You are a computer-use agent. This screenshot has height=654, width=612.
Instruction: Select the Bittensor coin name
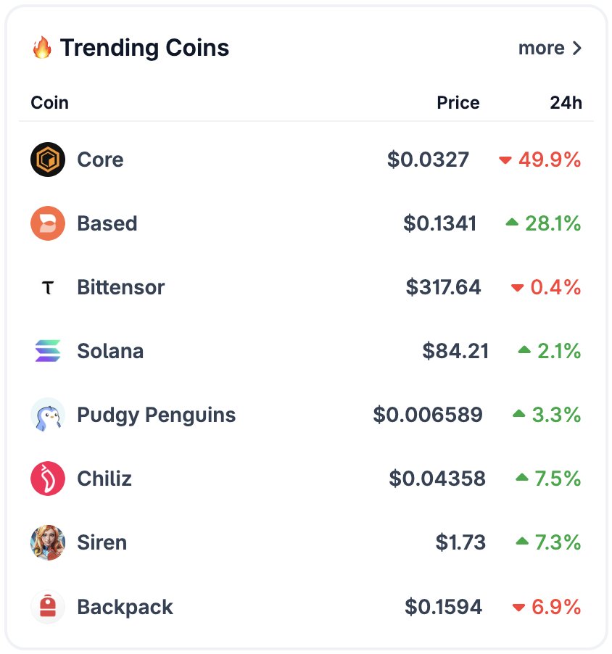(120, 287)
